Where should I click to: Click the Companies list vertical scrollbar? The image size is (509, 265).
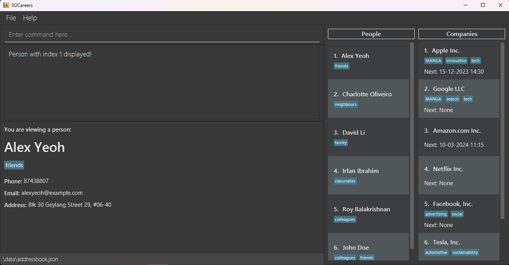pos(502,130)
